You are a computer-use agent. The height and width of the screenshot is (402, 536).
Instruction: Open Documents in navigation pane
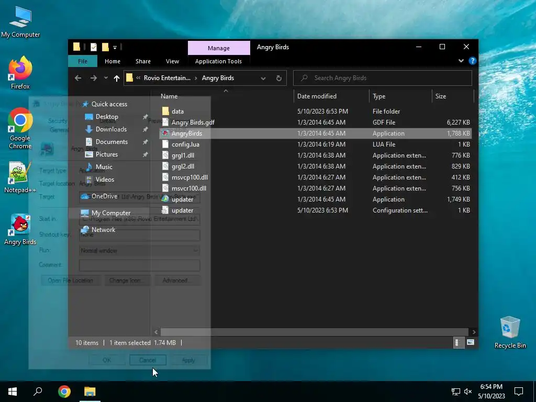click(111, 142)
